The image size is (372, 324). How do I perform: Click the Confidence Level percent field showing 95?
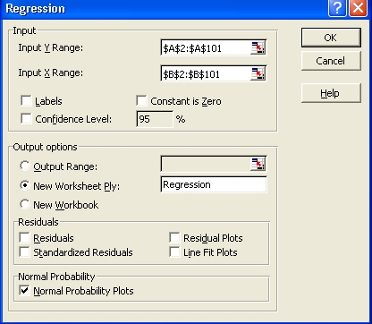click(x=155, y=119)
